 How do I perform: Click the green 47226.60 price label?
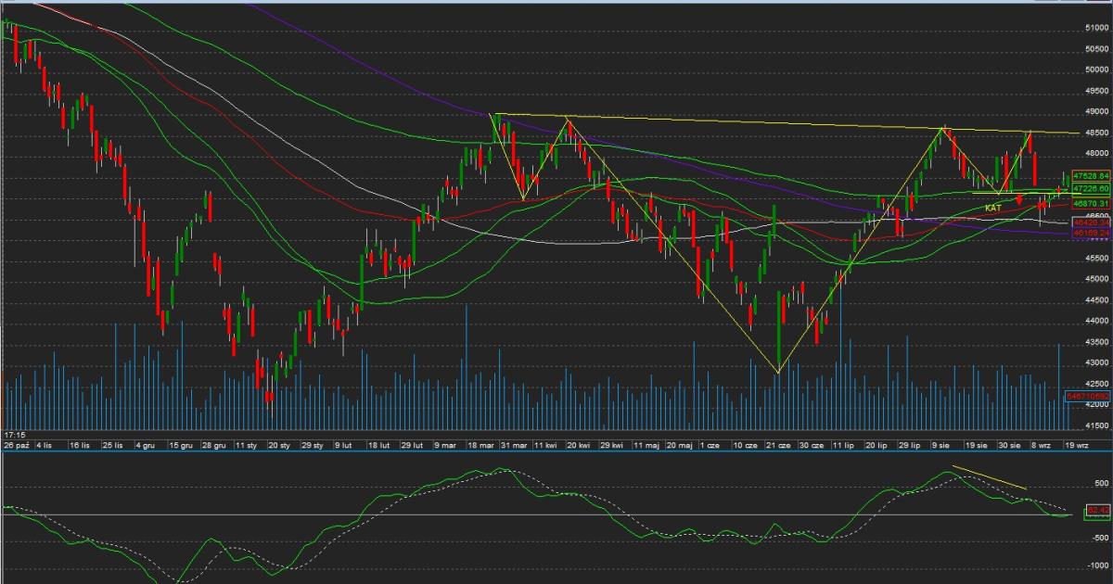click(1092, 187)
